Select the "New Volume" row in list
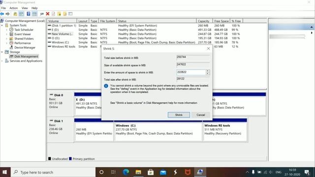315x177 pixels. (x=144, y=34)
